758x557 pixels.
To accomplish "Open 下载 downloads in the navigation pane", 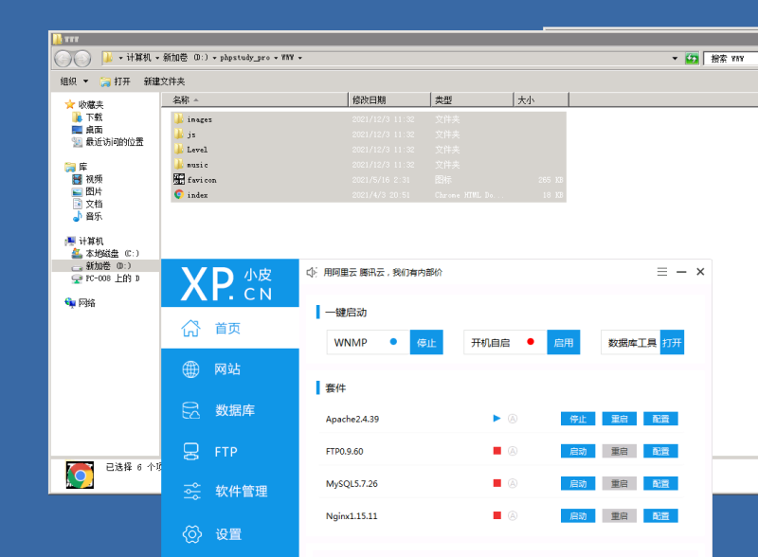I will 87,117.
